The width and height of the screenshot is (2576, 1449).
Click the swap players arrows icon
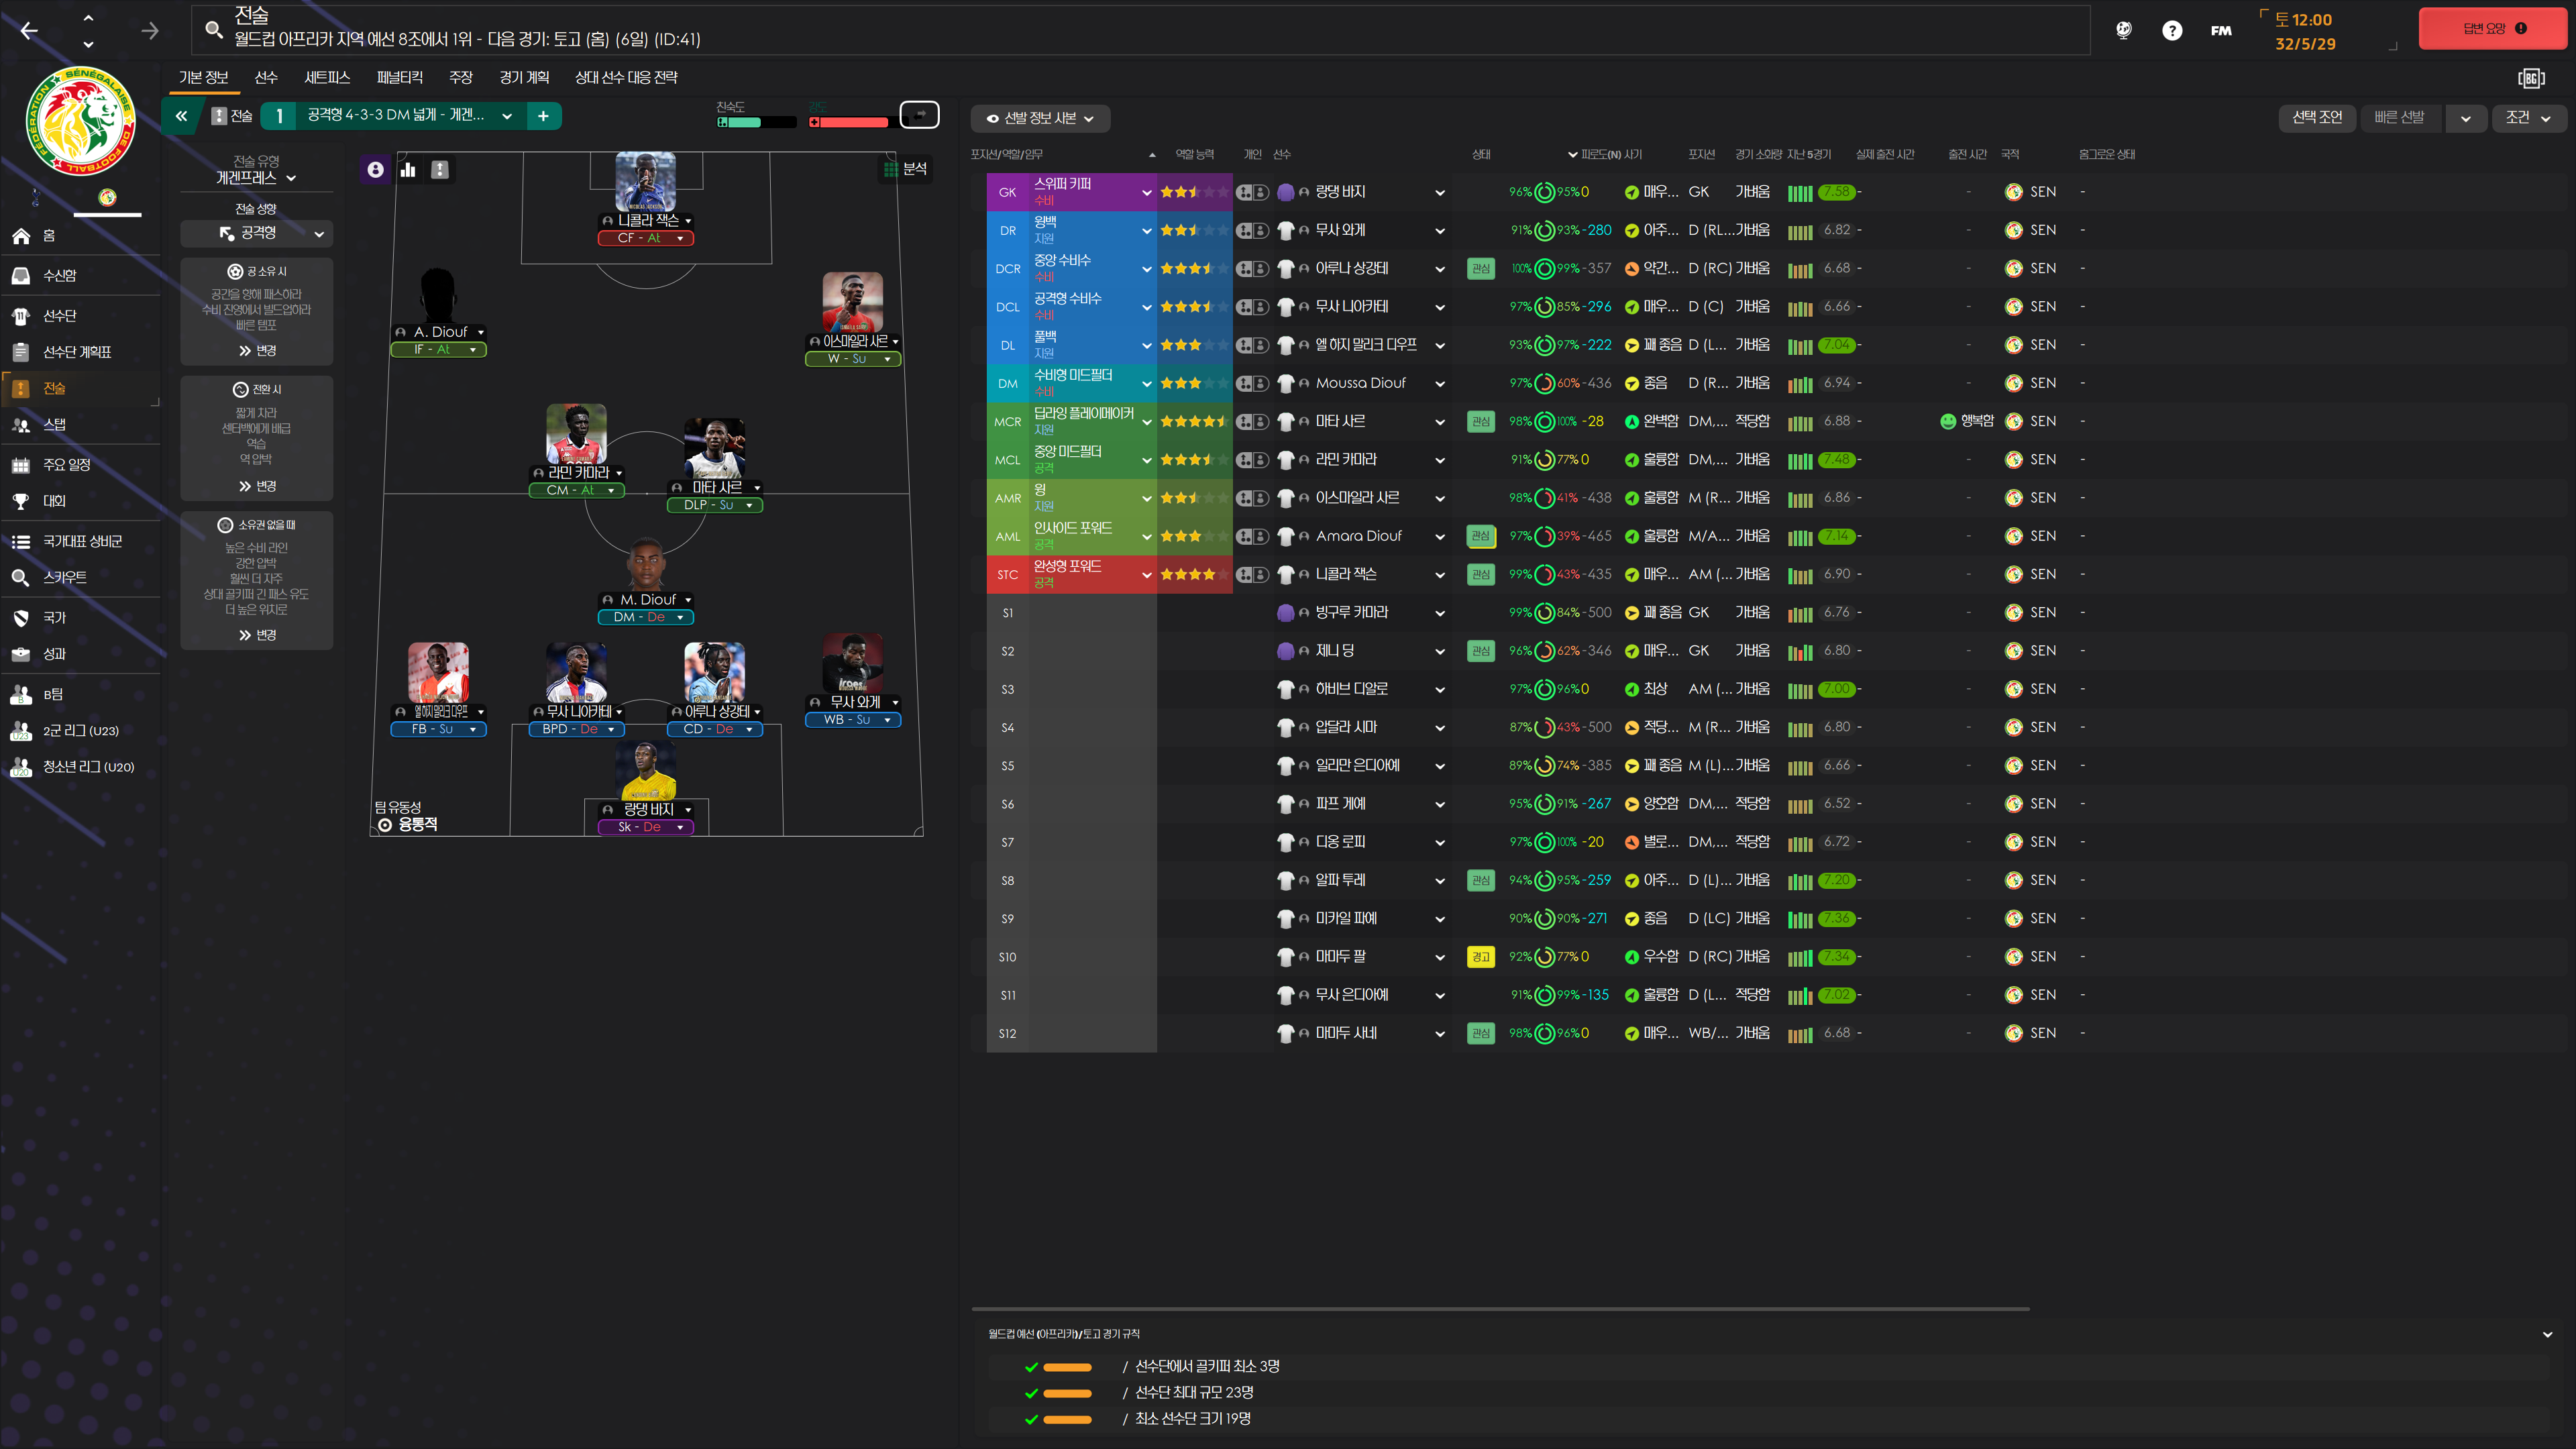[x=919, y=115]
